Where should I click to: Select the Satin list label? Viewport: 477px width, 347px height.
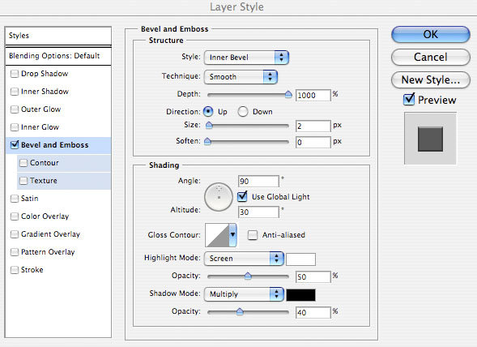point(29,199)
